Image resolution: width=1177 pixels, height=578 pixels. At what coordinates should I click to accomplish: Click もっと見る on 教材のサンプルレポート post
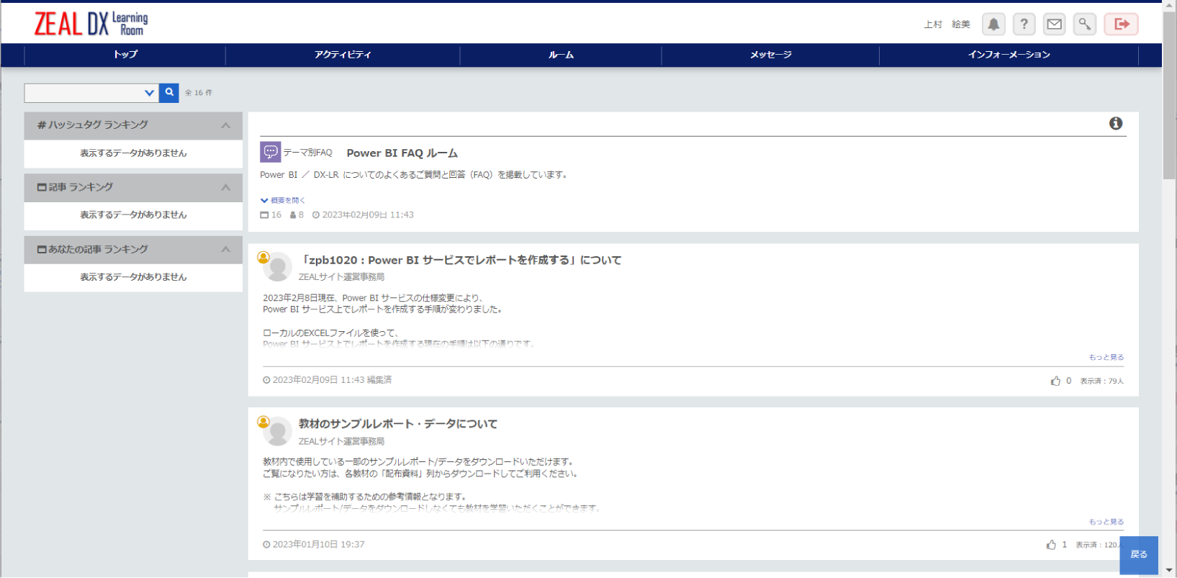(1106, 522)
